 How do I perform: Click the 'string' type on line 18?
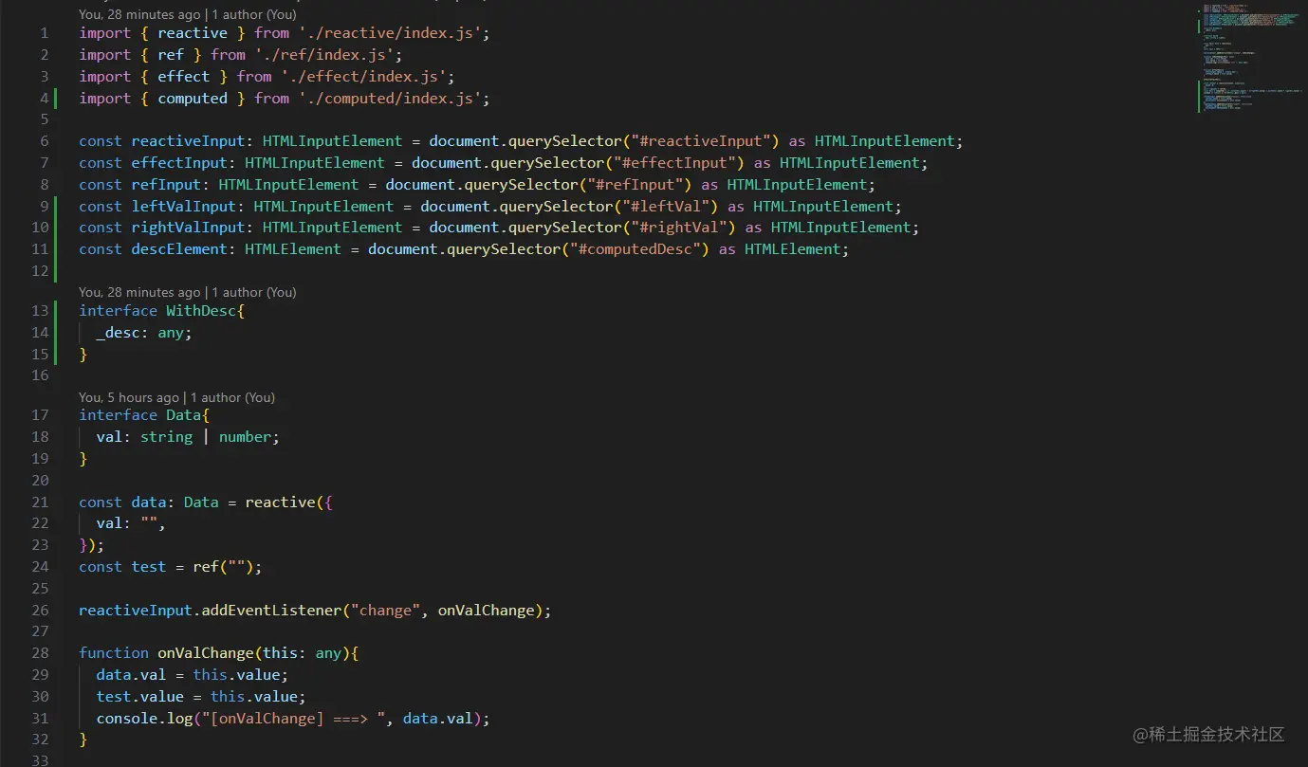click(166, 437)
